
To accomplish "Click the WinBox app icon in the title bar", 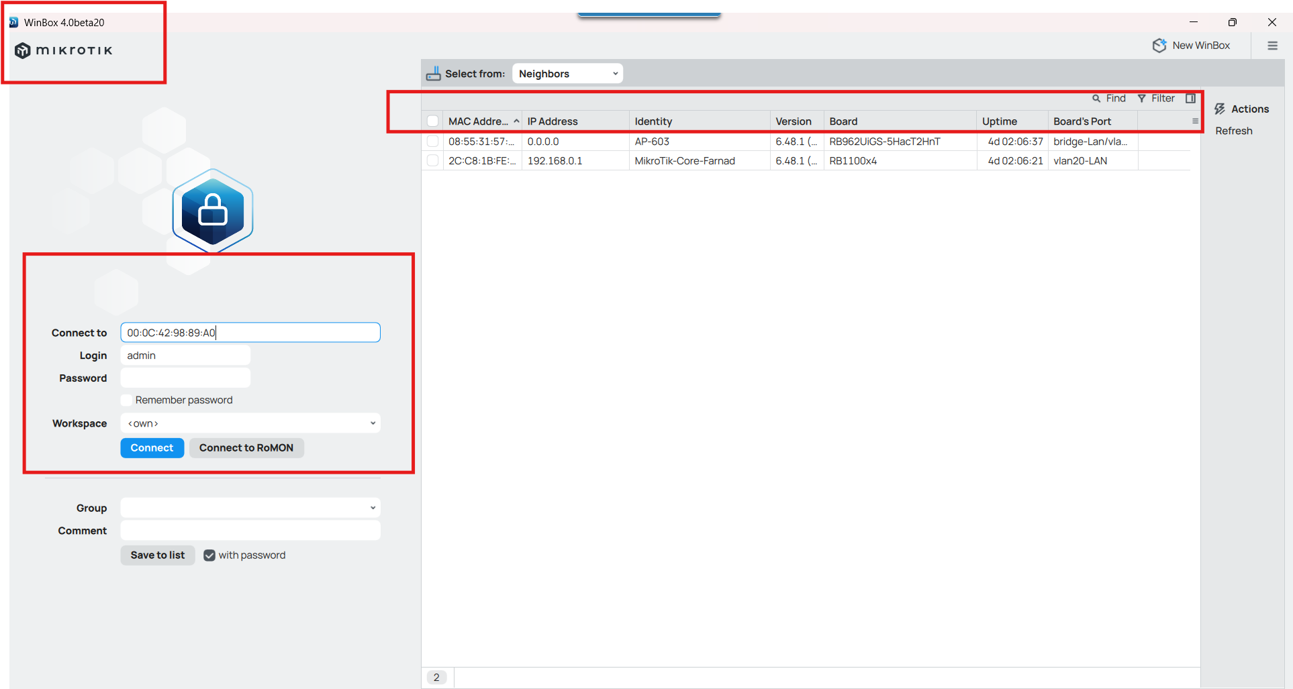I will click(13, 22).
